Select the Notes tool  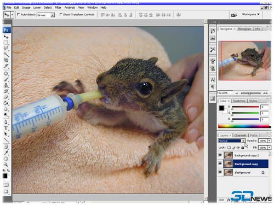(6, 147)
